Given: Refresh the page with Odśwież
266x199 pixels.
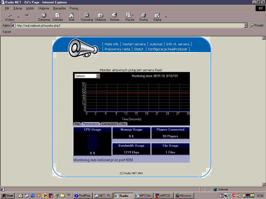Looking at the screenshot, I should [x=58, y=17].
